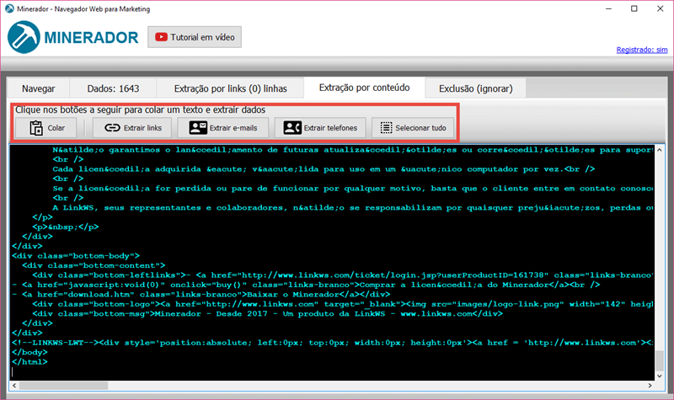Viewport: 674px width, 400px height.
Task: Click 'javascript:void(0)' text in code
Action: pyautogui.click(x=114, y=285)
